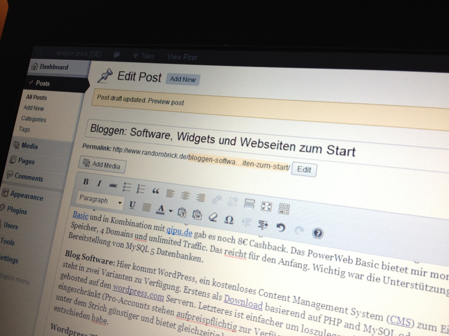Paste from Word
449x336 pixels.
pyautogui.click(x=197, y=215)
